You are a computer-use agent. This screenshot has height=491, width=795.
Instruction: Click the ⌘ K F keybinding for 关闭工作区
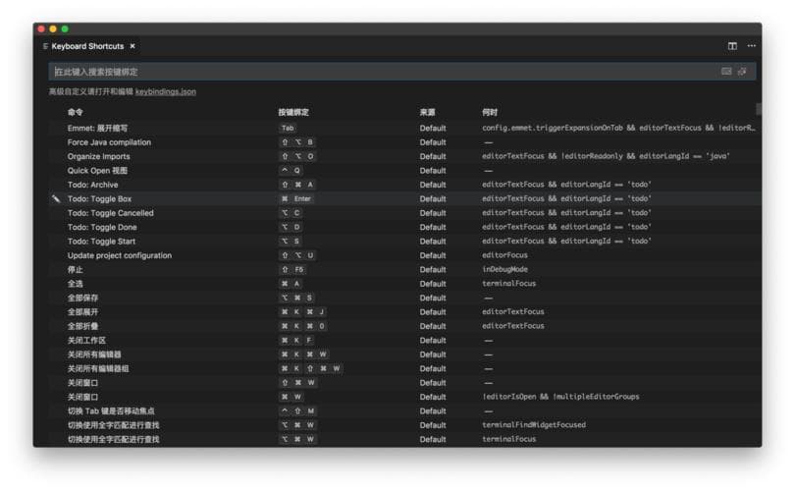(297, 341)
